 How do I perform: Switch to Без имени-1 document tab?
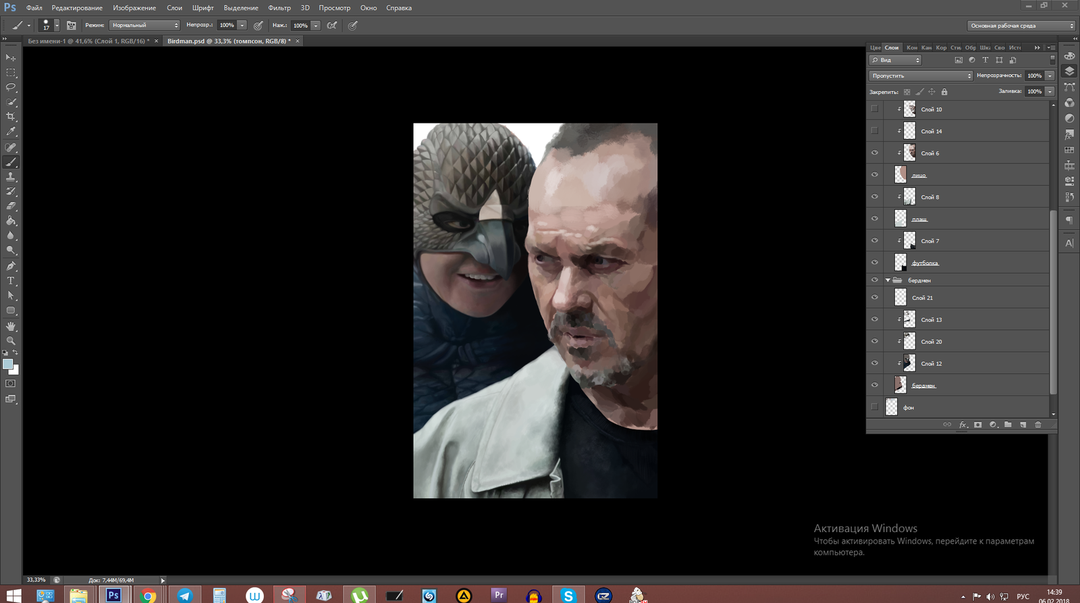coord(88,41)
